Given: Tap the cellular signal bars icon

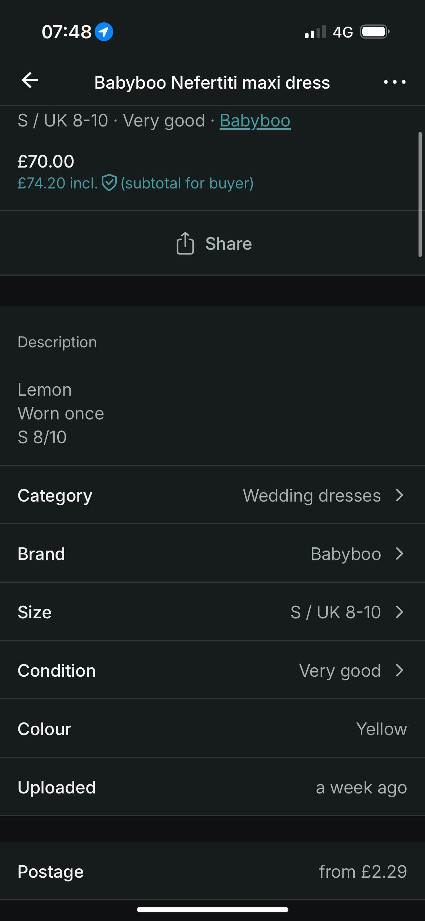Looking at the screenshot, I should 315,32.
